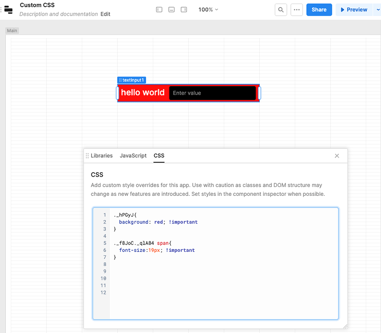Screen dimensions: 381x333
Task: Select the CSS tab
Action: tap(159, 156)
